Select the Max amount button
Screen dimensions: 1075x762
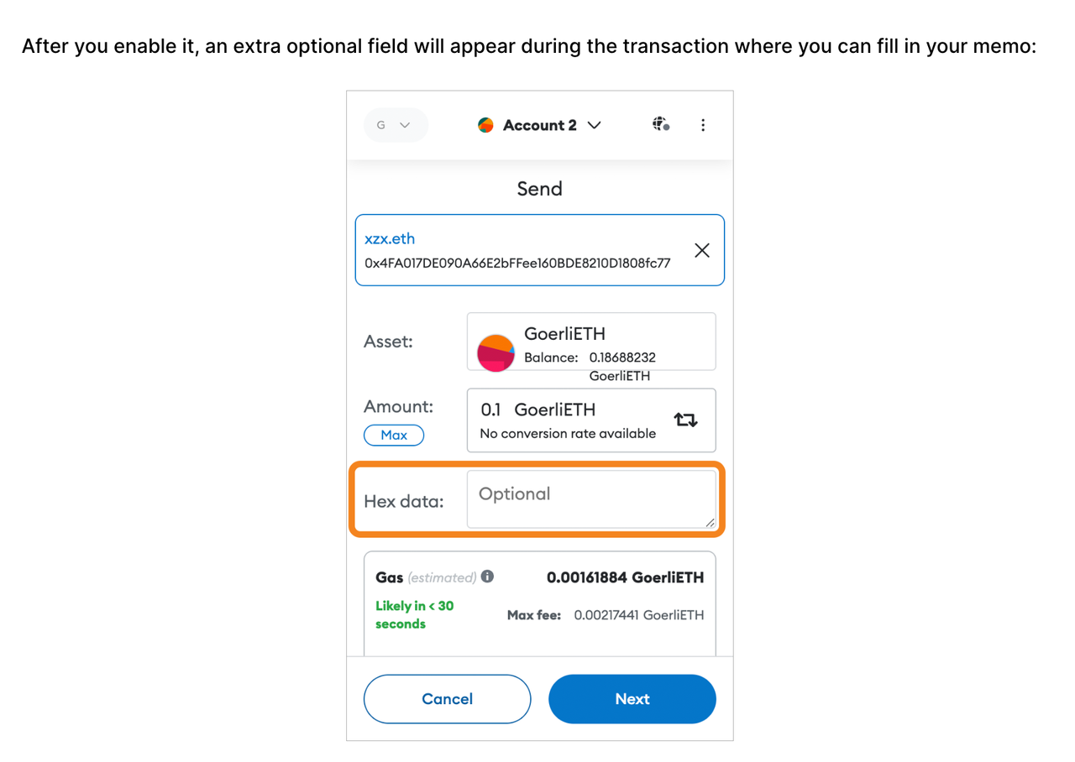[x=394, y=435]
